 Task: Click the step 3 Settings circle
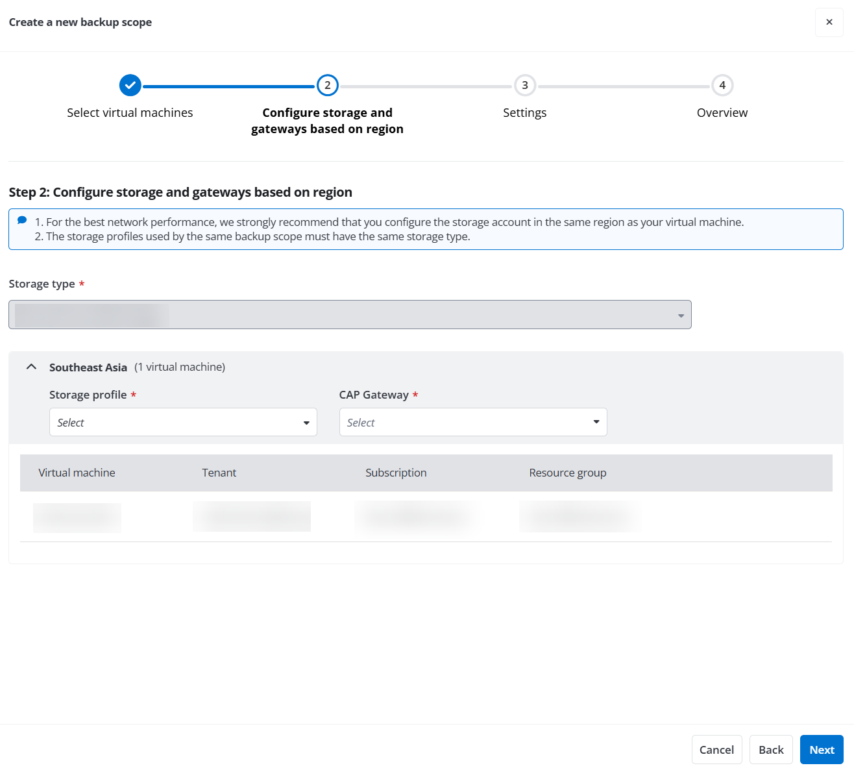(x=524, y=85)
